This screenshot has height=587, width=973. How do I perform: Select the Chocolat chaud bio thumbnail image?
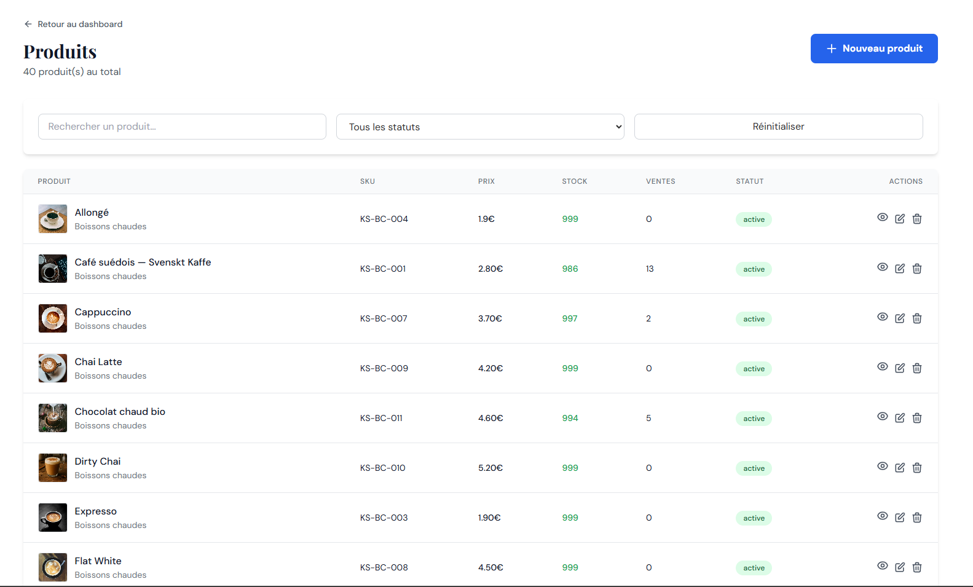click(x=53, y=418)
